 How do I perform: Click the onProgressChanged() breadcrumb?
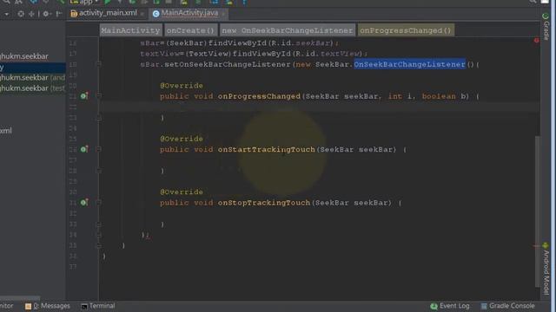coord(406,30)
